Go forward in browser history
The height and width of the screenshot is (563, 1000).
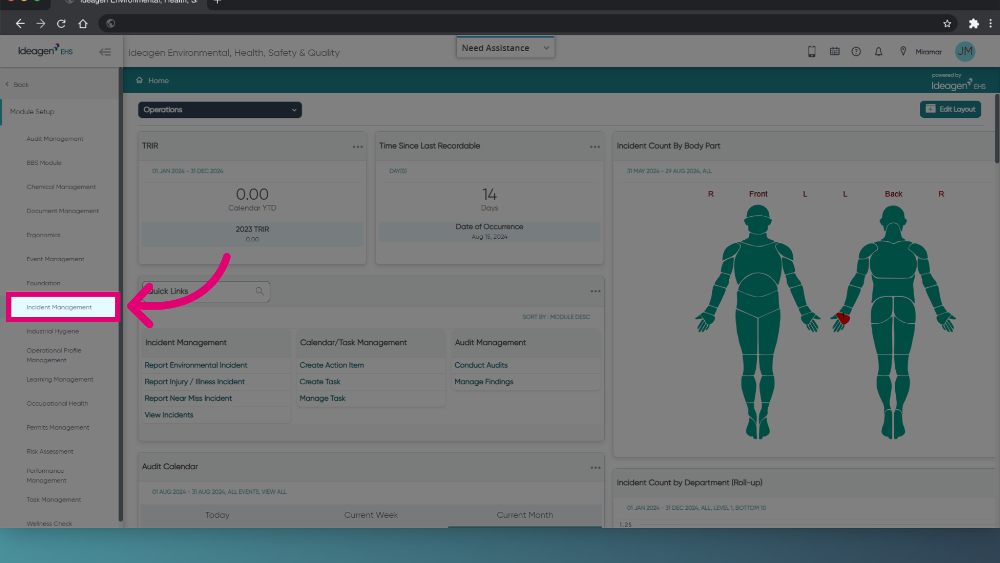pos(41,23)
